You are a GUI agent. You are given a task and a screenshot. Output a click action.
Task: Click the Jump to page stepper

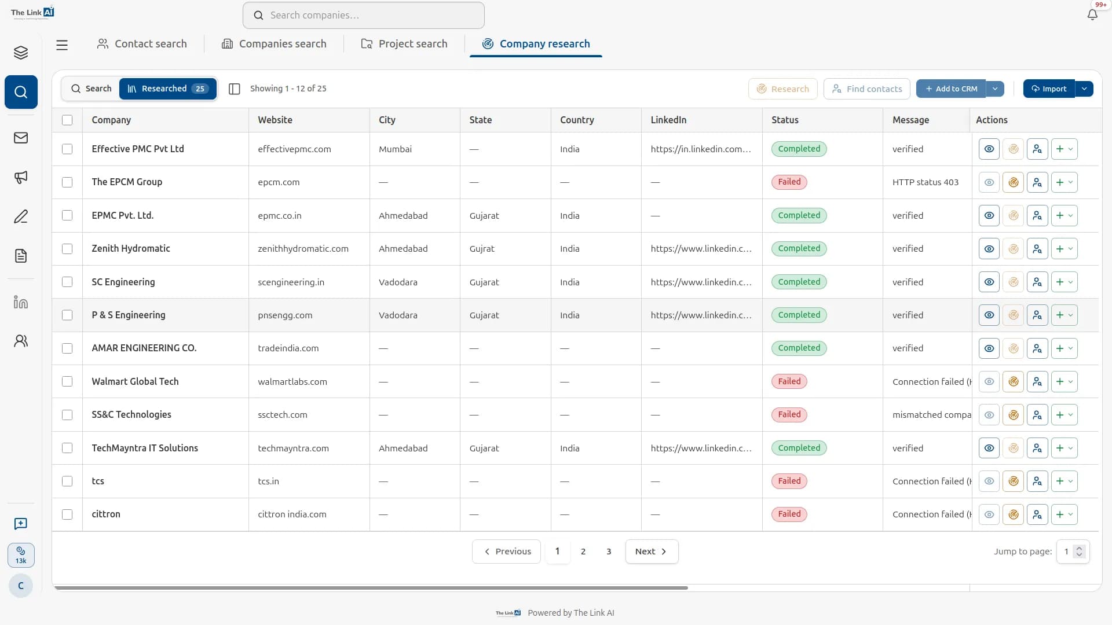1079,552
